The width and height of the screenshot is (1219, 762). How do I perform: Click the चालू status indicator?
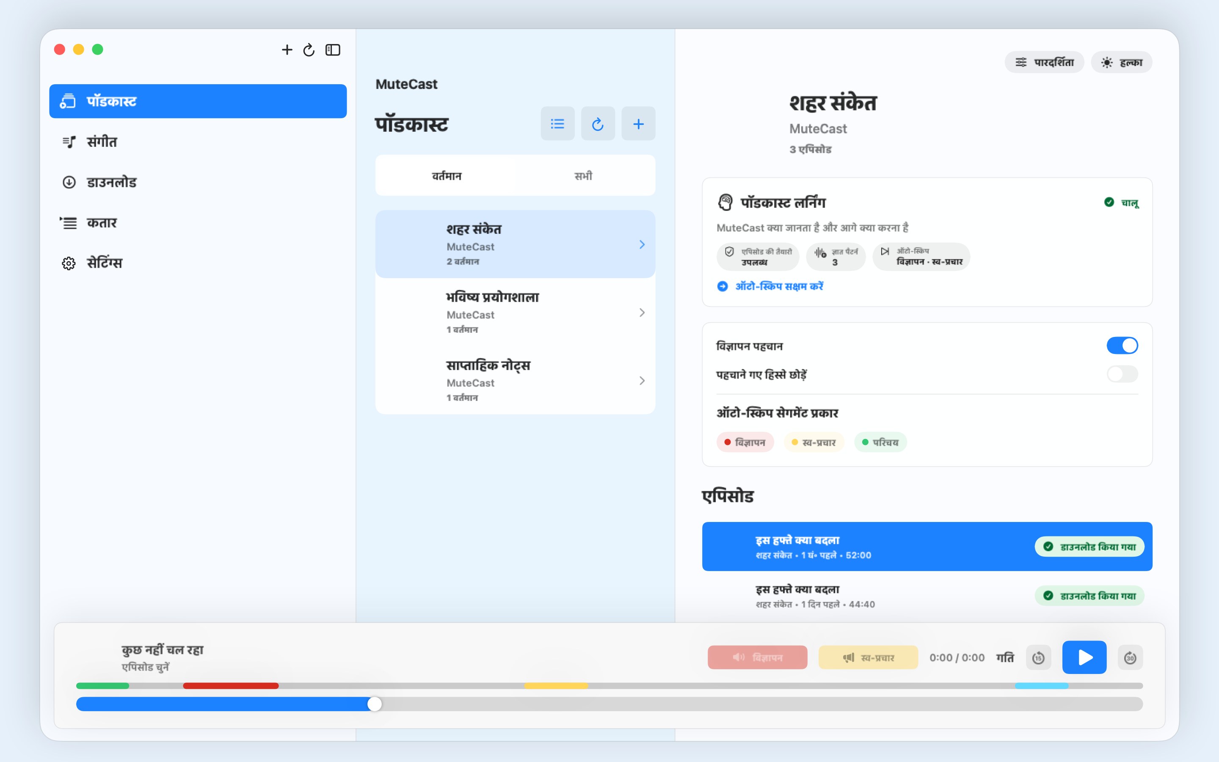click(1121, 202)
